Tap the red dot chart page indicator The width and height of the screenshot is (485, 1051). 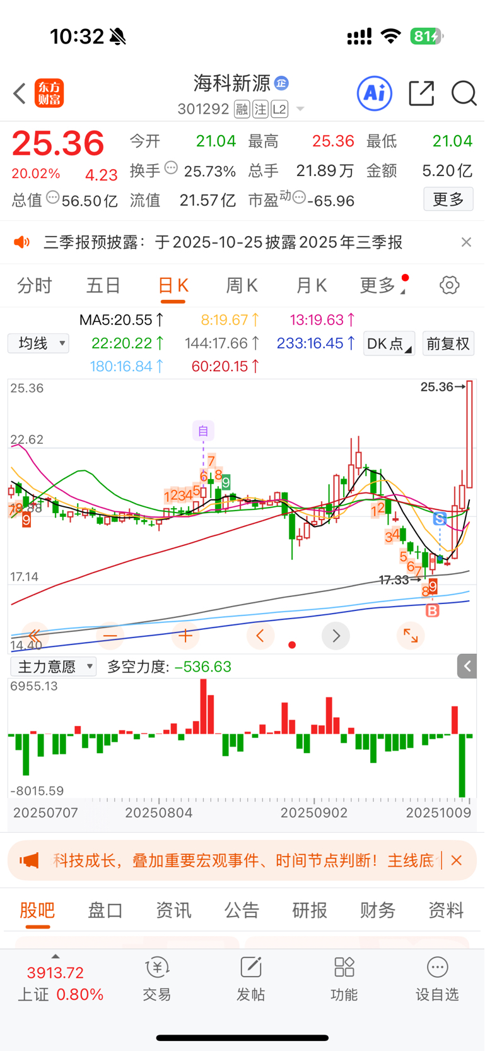292,644
